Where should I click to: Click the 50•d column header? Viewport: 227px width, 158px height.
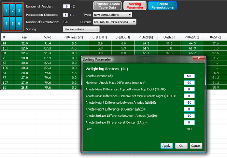[x=47, y=37]
